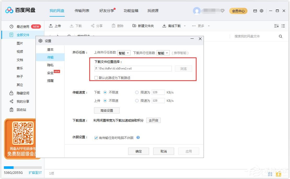
Task: Select 限速为 radio for download speed
Action: tap(137, 92)
